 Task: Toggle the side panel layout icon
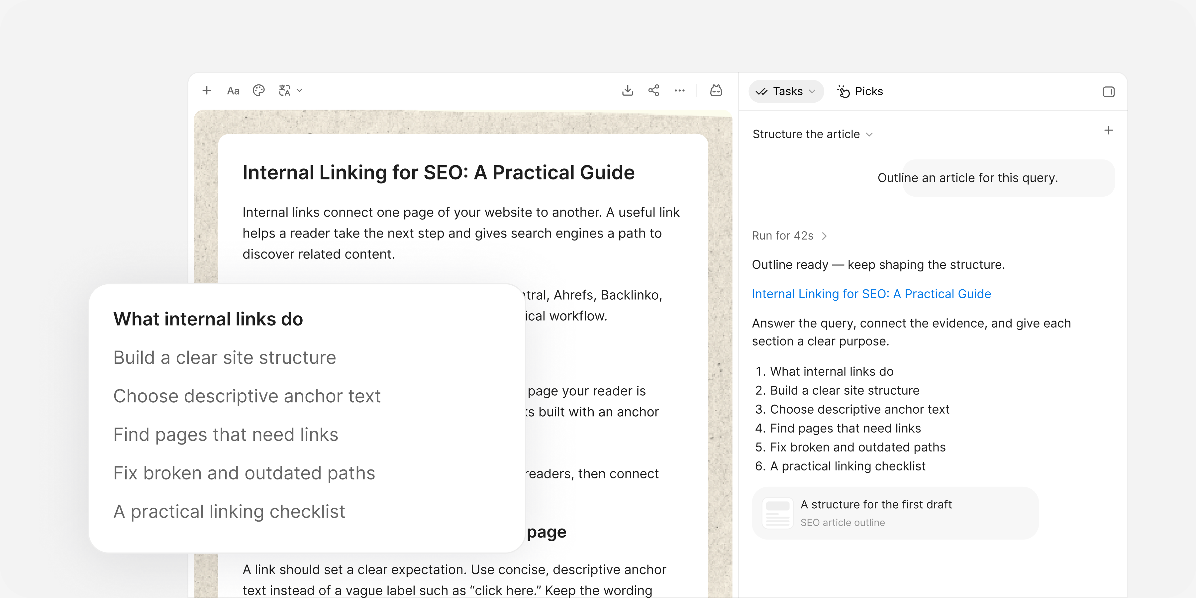1108,92
